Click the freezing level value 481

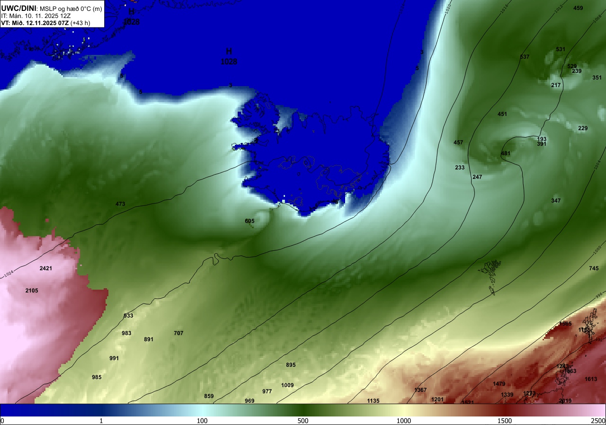506,153
